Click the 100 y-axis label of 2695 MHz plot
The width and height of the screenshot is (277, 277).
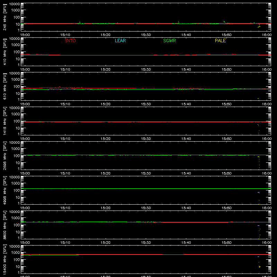[17, 156]
